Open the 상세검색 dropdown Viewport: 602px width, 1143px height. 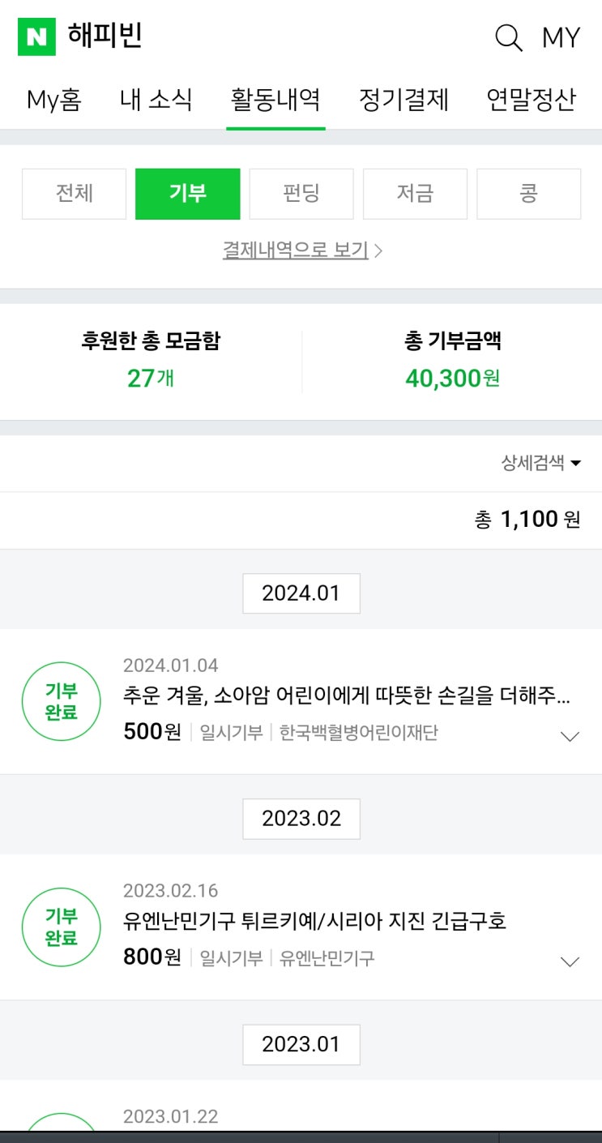pyautogui.click(x=541, y=463)
